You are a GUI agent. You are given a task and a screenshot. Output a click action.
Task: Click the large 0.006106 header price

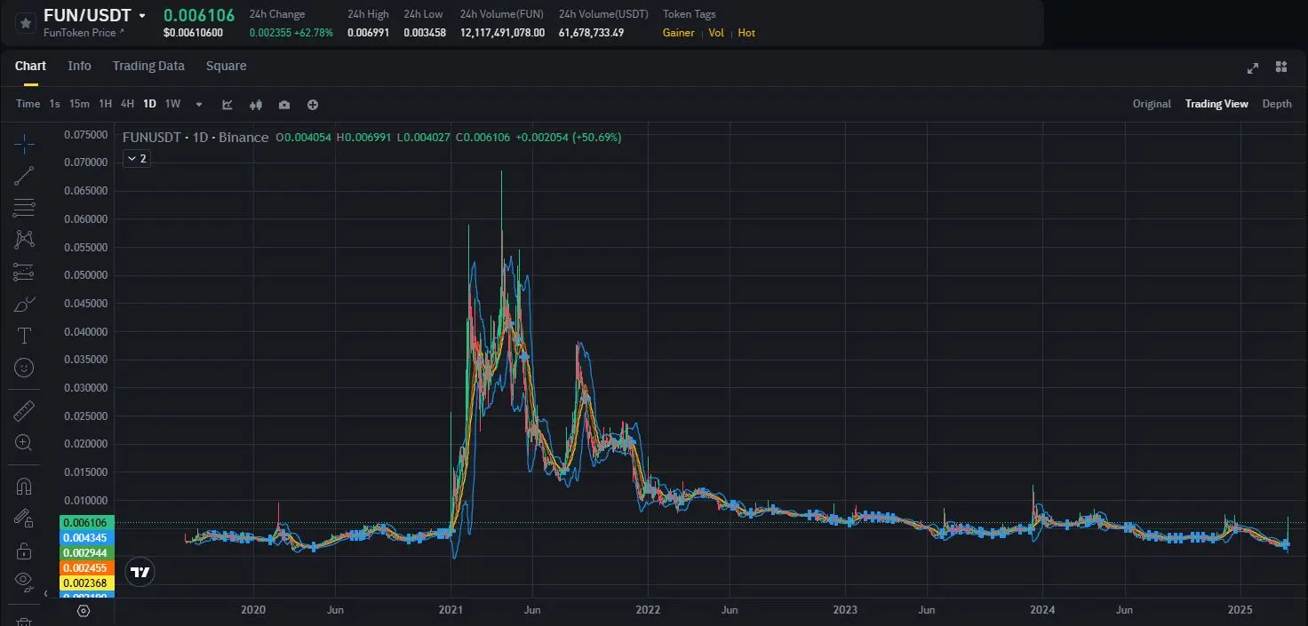click(199, 15)
